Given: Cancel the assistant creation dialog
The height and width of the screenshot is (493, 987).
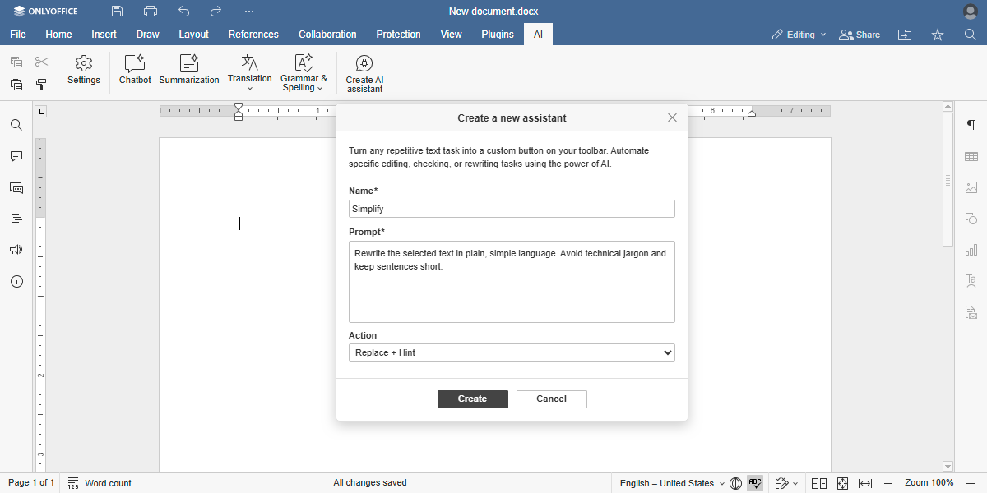Looking at the screenshot, I should click(x=551, y=399).
